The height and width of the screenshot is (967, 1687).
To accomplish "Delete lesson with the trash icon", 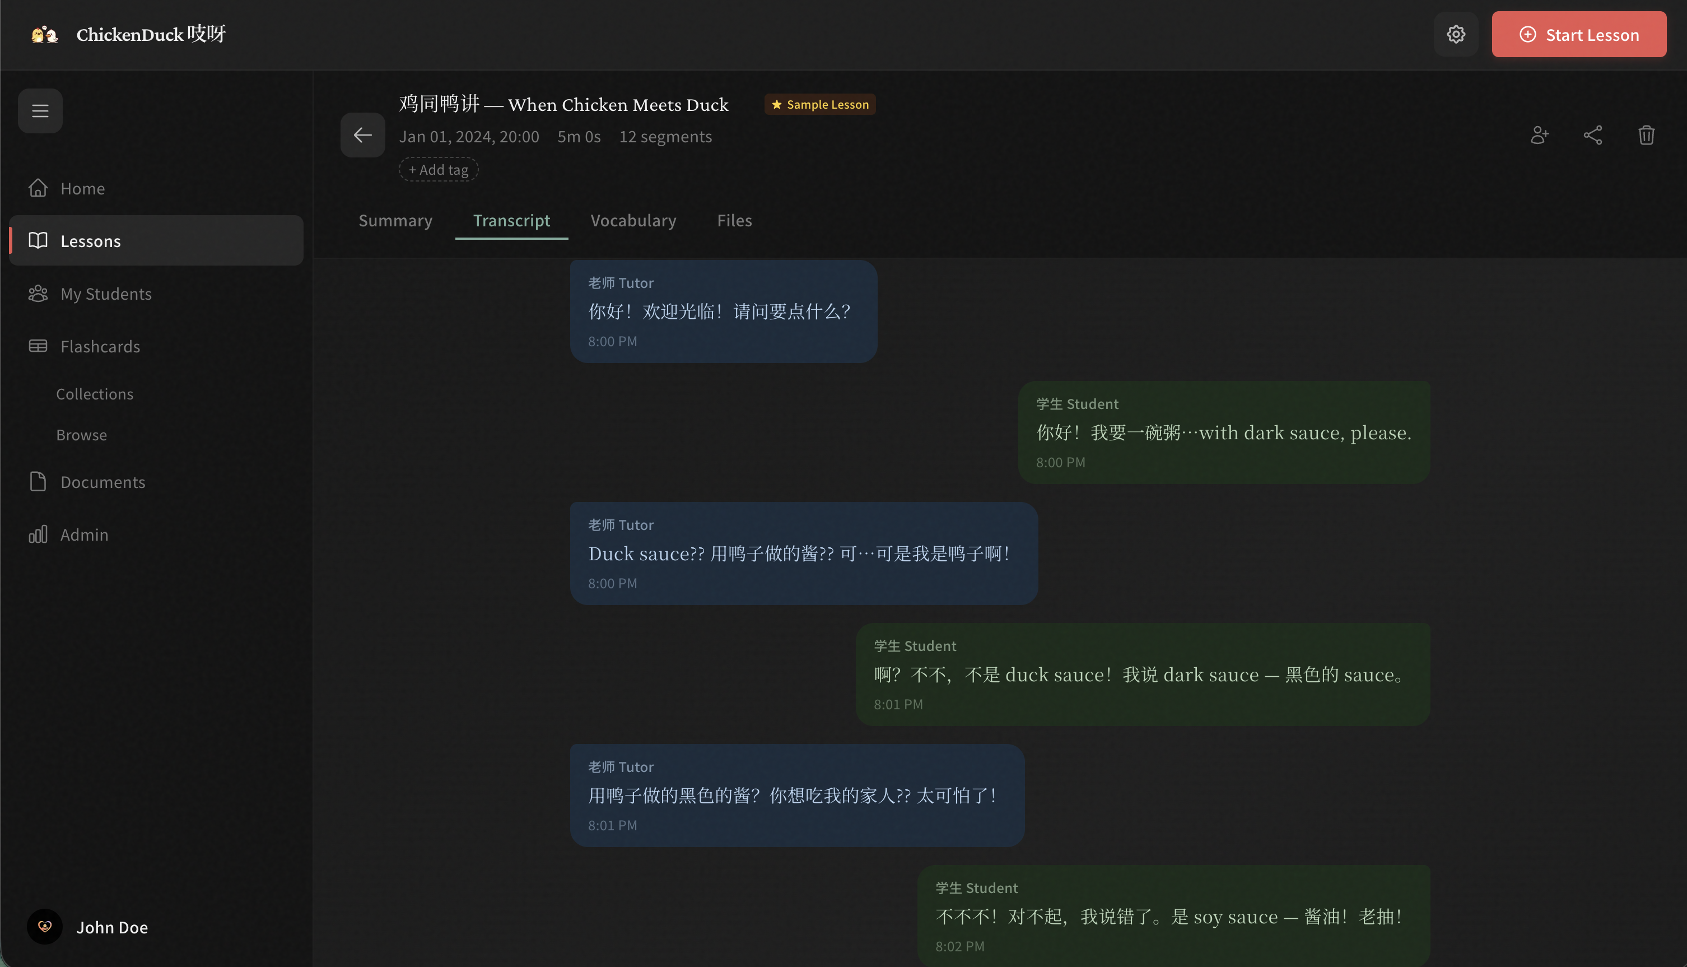I will tap(1646, 136).
